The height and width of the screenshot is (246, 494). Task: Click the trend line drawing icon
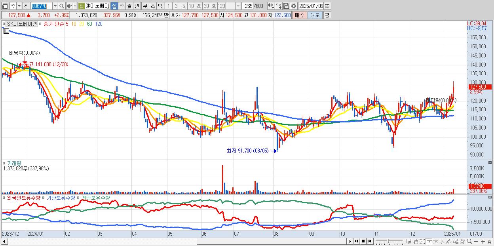pos(435,242)
